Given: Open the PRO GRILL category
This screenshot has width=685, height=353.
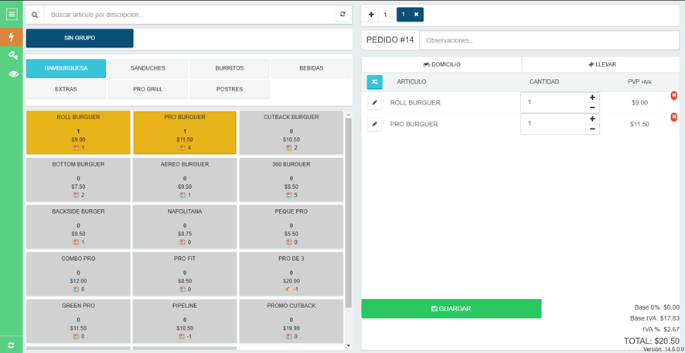Looking at the screenshot, I should click(x=148, y=89).
